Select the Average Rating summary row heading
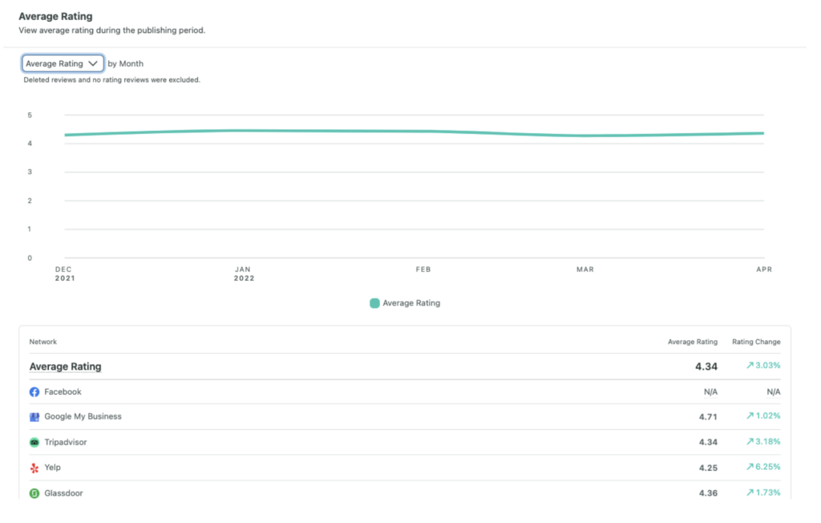The image size is (821, 523). pyautogui.click(x=66, y=367)
